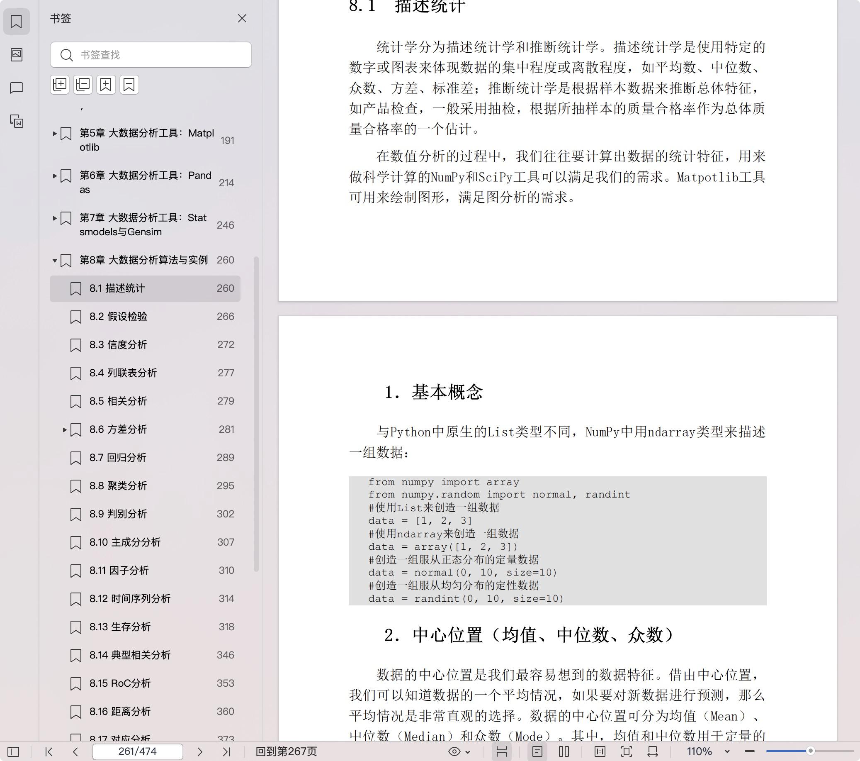The width and height of the screenshot is (860, 761).
Task: Open the comments panel sidebar icon
Action: coord(17,88)
